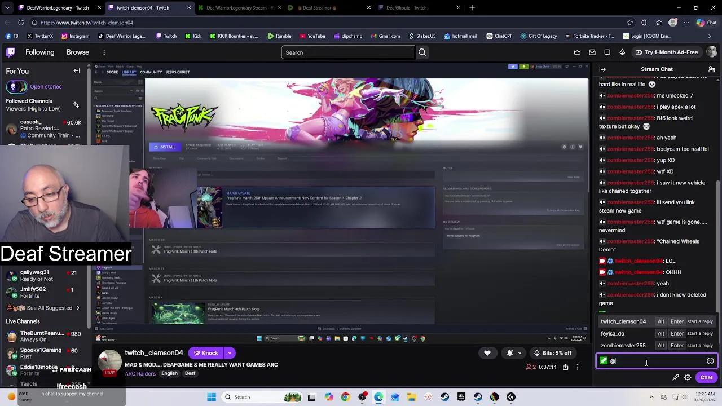
Task: Click the Deaf tag
Action: [190, 373]
